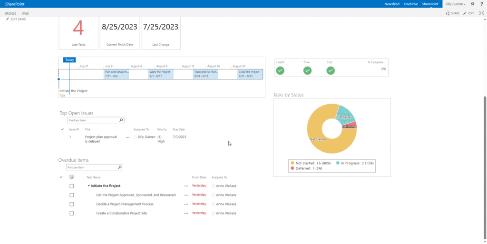Tick checkbox for Create a Collaborative Project Site

tap(72, 213)
